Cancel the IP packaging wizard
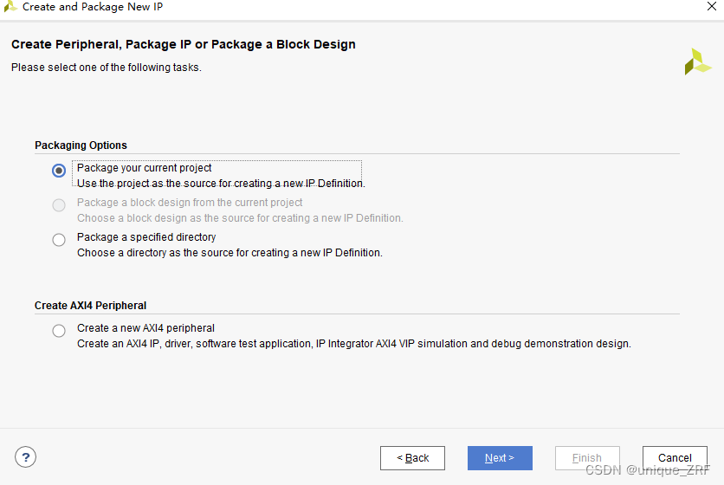This screenshot has height=485, width=724. point(675,458)
